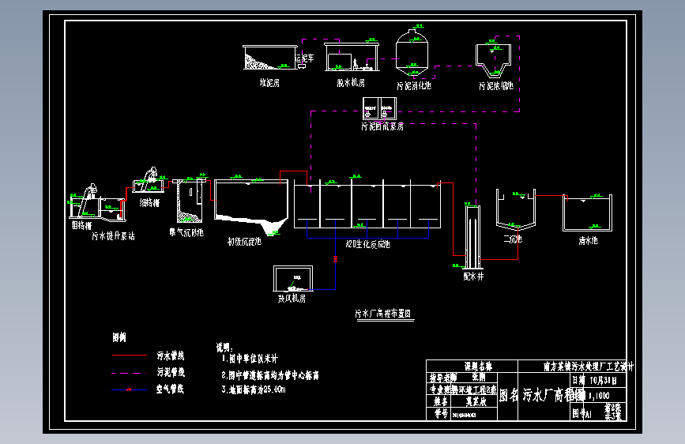685x444 pixels.
Task: Select the sludge digester tank drawing
Action: [412, 52]
